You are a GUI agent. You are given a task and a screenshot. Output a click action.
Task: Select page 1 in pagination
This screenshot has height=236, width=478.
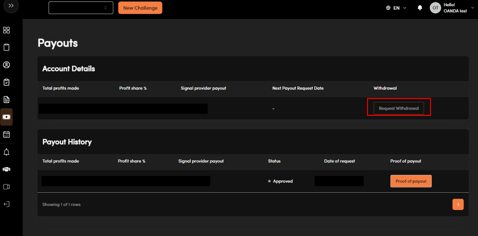458,205
